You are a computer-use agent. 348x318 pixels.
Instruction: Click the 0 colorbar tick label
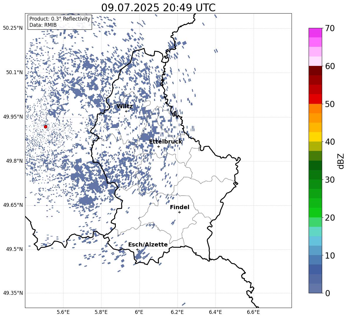(x=328, y=293)
